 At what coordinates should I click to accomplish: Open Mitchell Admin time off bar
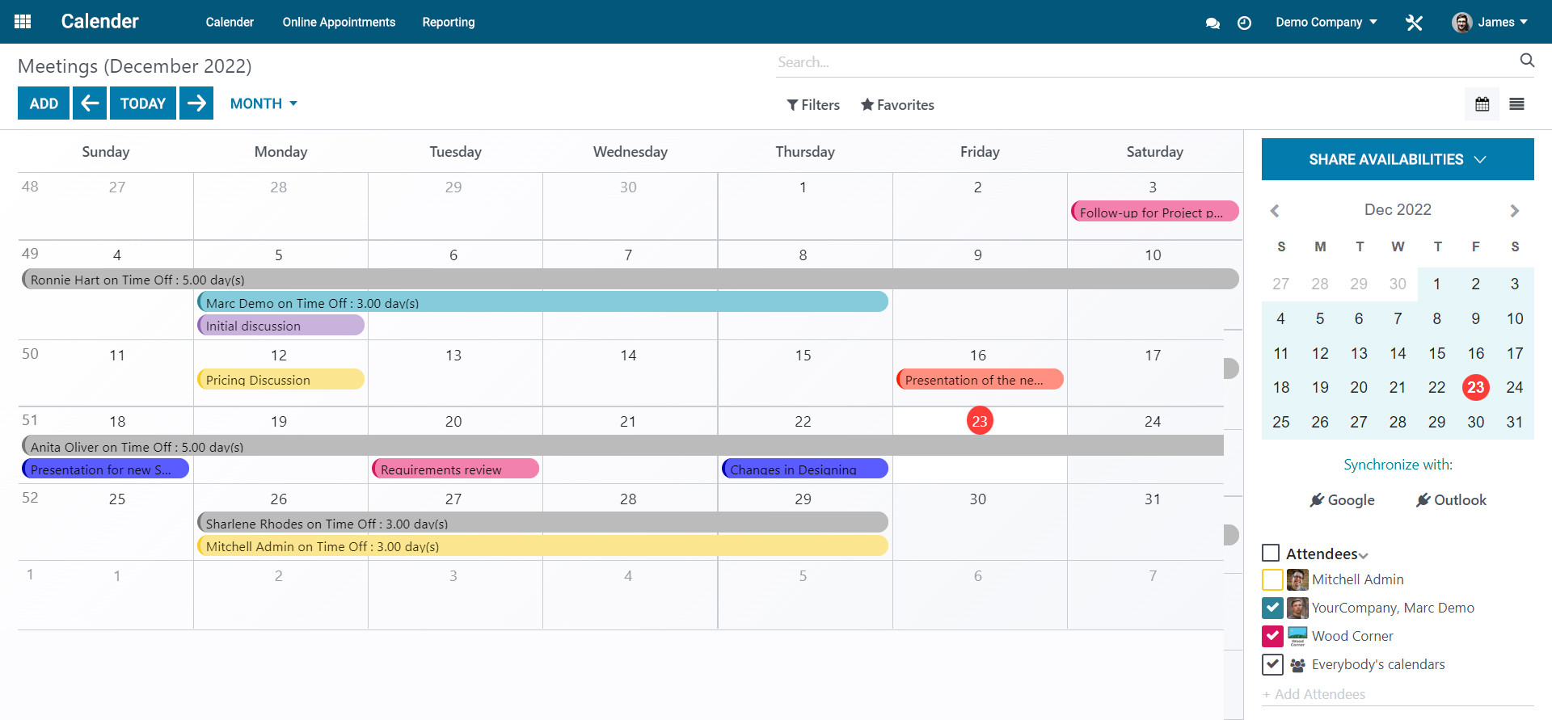click(542, 545)
